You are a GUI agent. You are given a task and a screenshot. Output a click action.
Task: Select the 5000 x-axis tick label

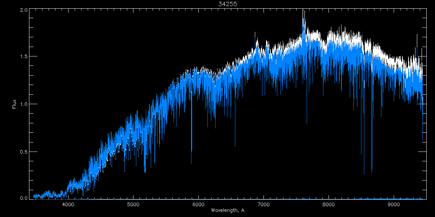point(133,204)
